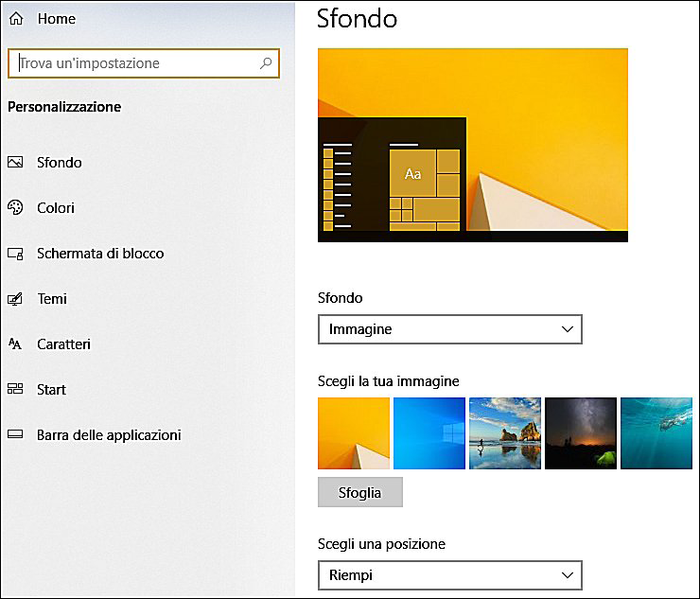
Task: Open Colori via its palette icon
Action: pos(15,208)
